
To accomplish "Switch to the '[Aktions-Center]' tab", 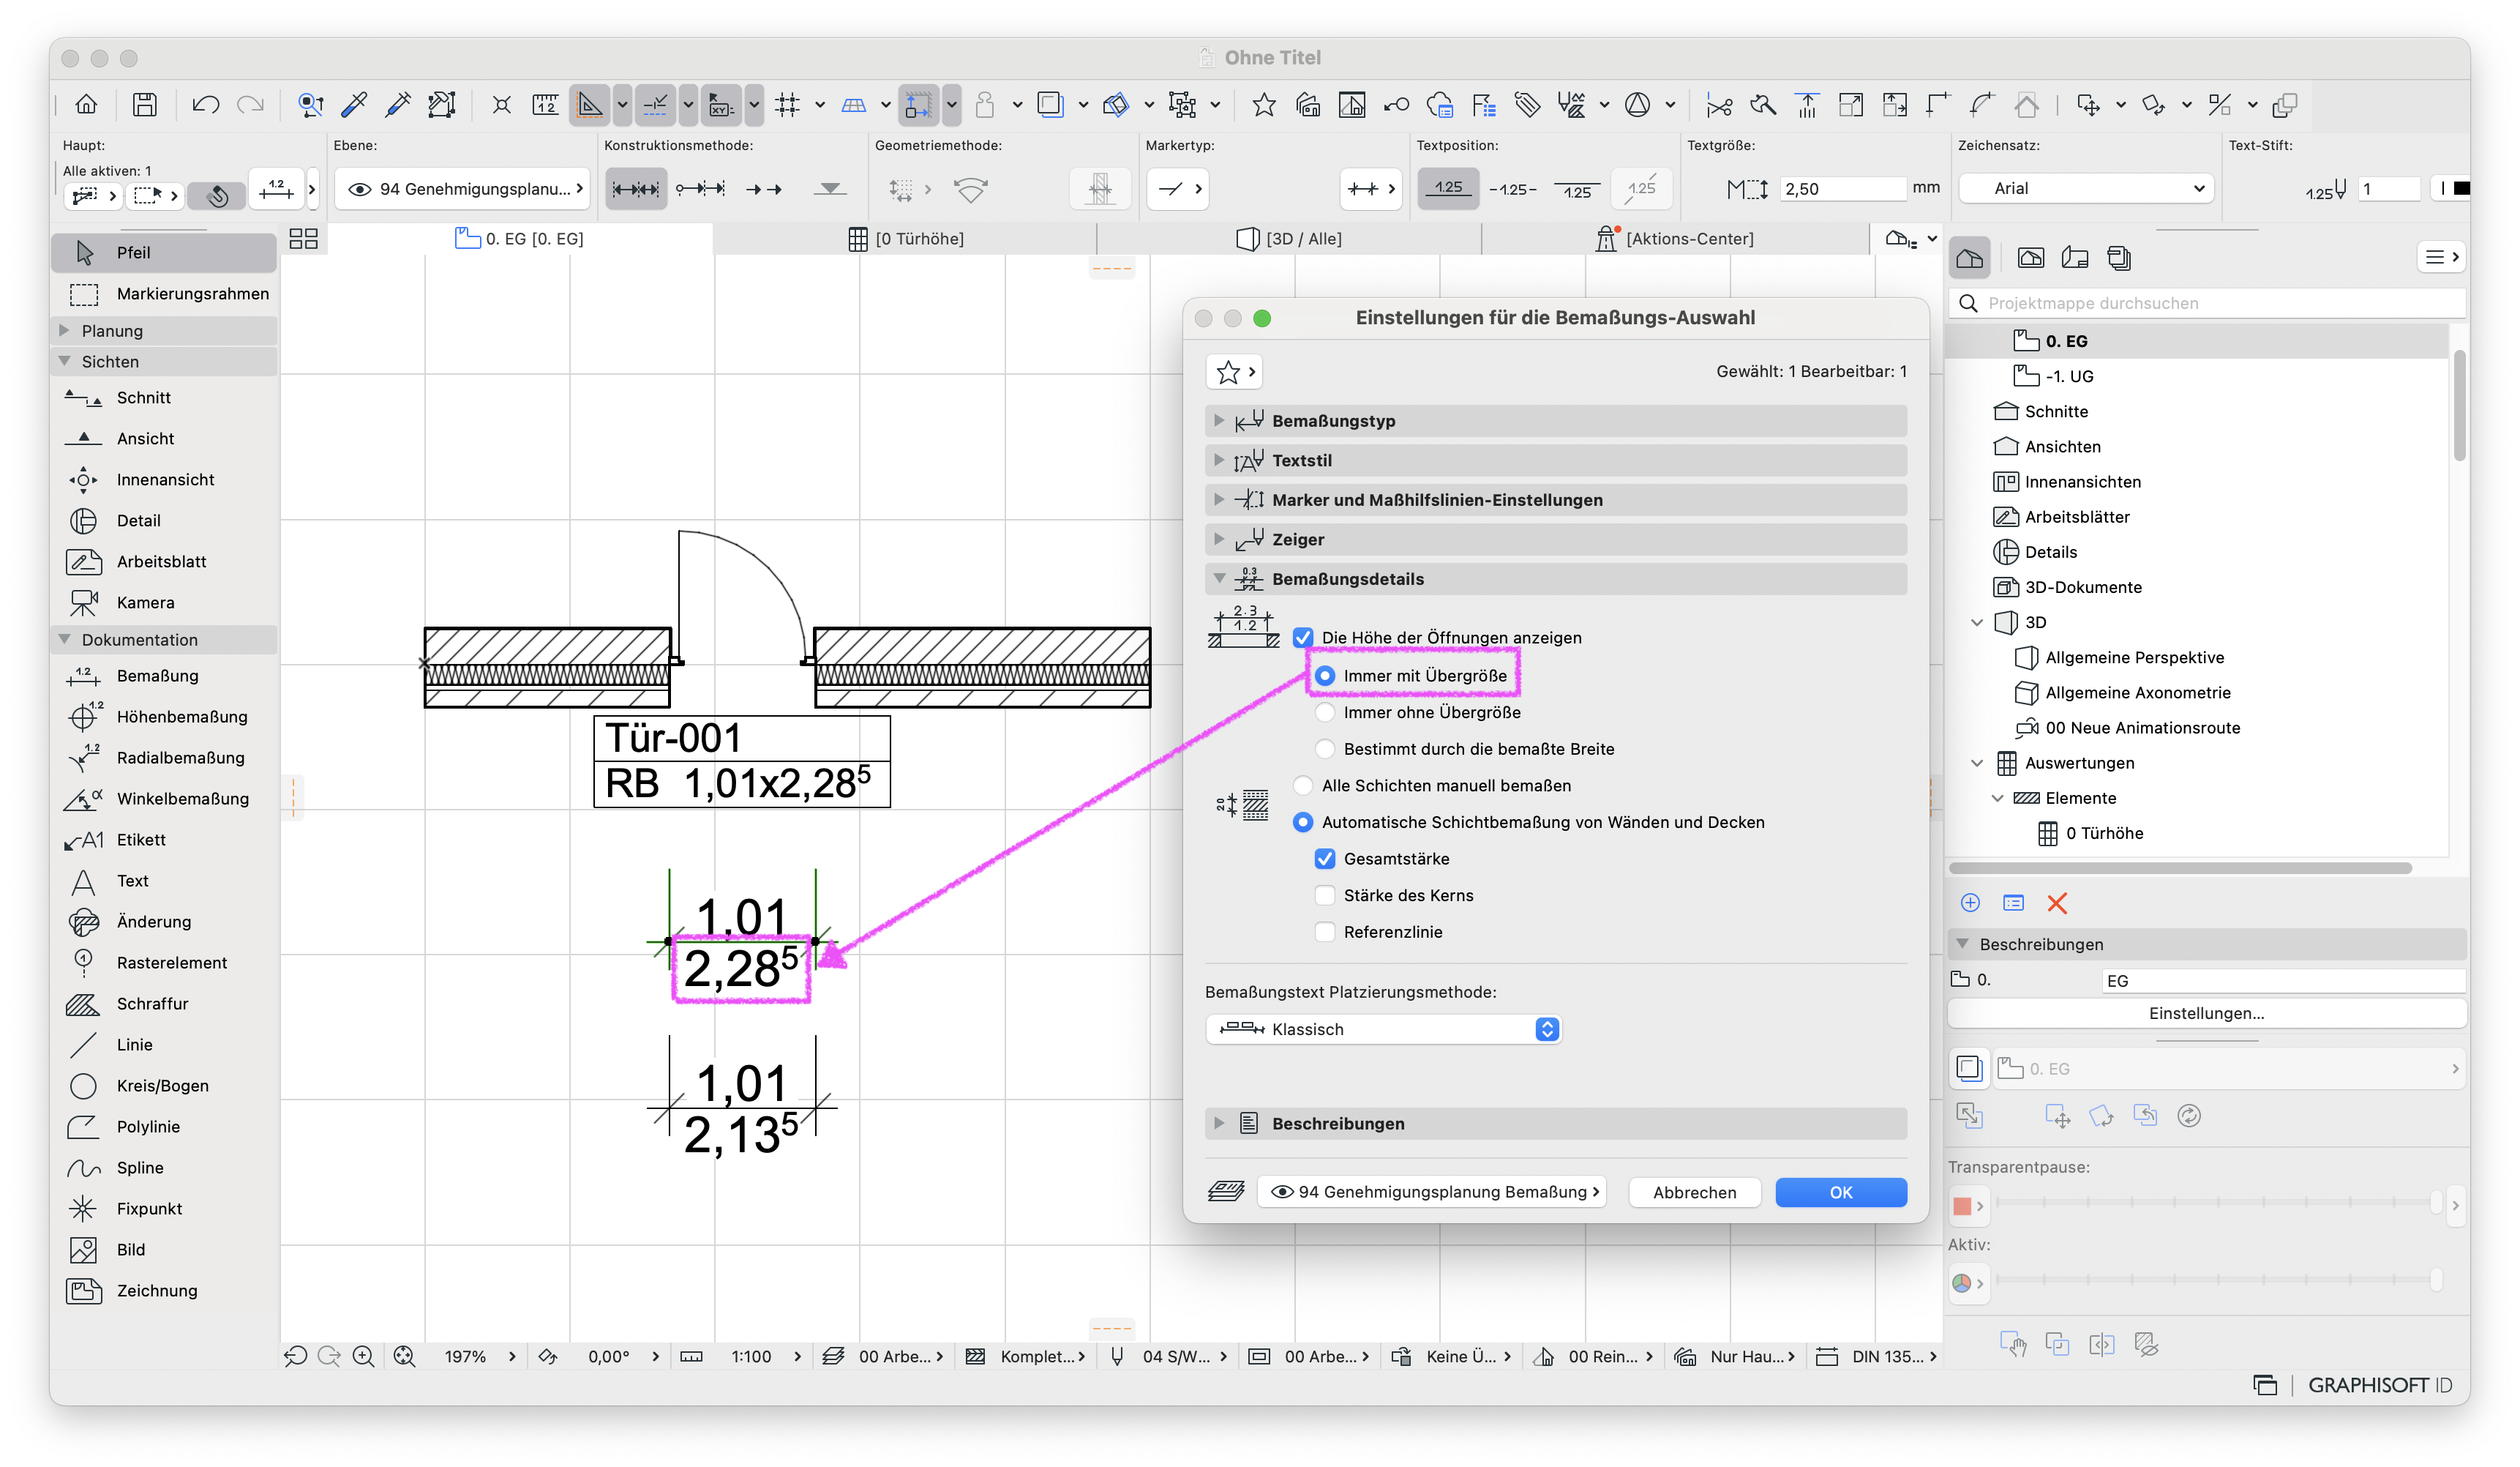I will 1675,238.
